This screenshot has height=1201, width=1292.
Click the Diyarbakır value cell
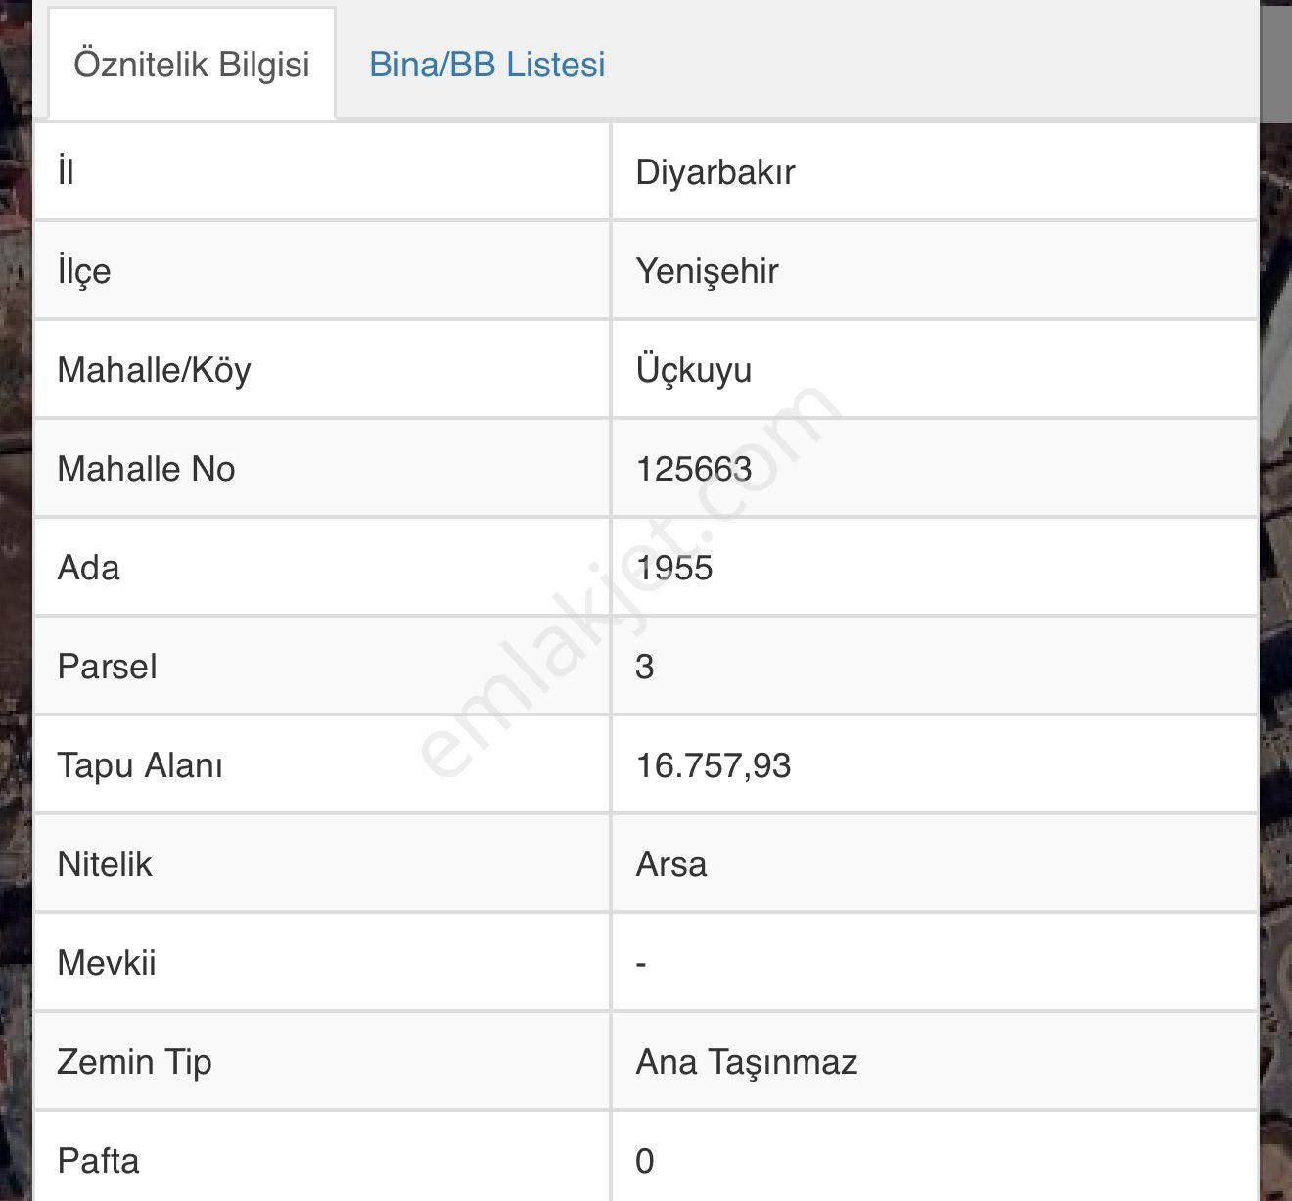point(715,172)
